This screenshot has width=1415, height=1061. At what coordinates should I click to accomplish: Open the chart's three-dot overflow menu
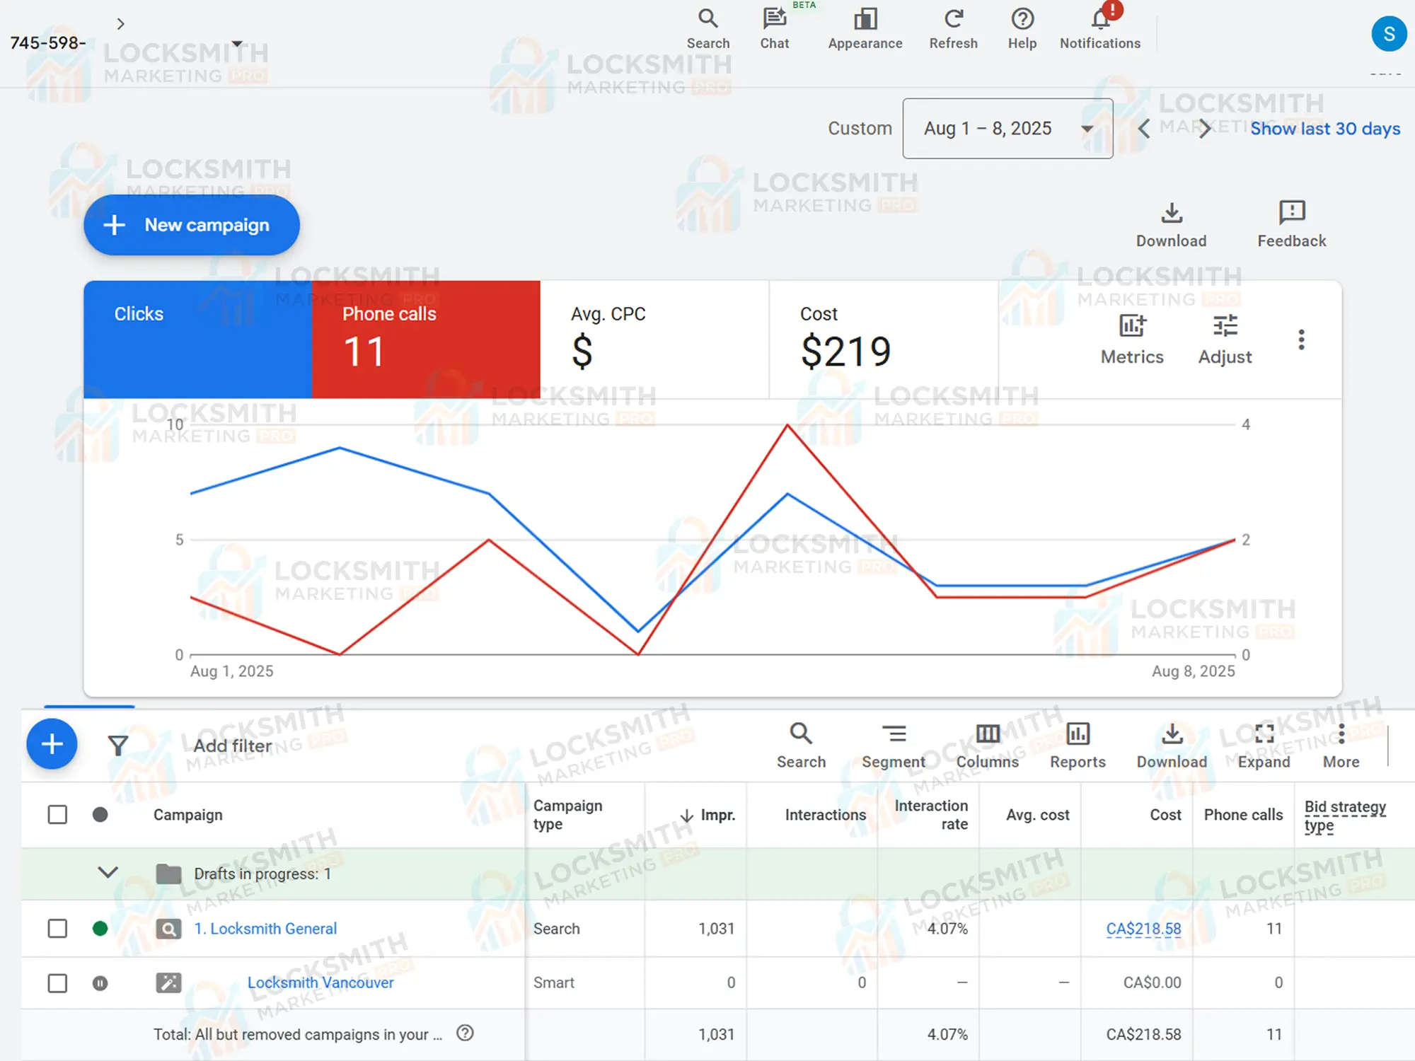click(1300, 340)
